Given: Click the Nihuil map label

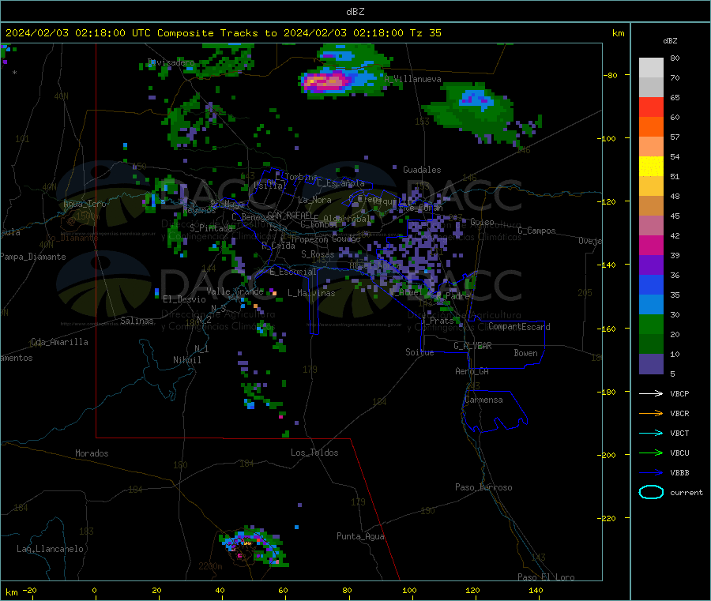Looking at the screenshot, I should click(186, 360).
